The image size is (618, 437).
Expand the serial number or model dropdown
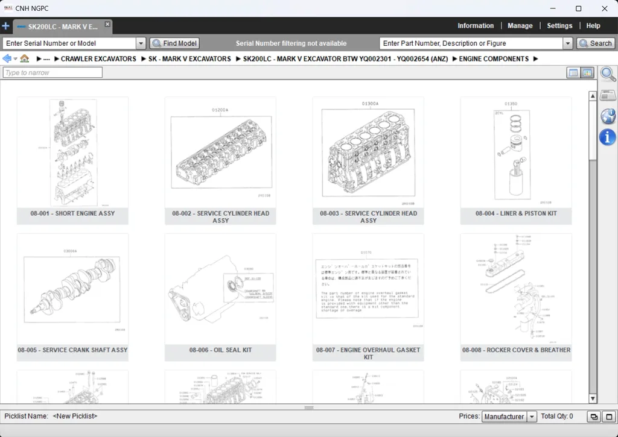pos(141,43)
